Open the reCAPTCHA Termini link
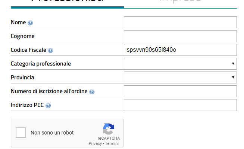The height and width of the screenshot is (149, 244). pos(112,143)
